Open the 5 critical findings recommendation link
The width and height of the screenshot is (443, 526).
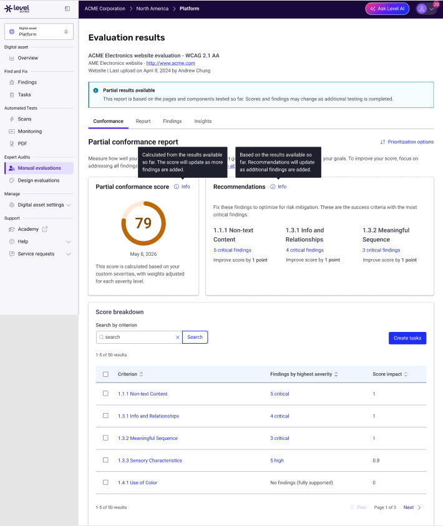(232, 250)
